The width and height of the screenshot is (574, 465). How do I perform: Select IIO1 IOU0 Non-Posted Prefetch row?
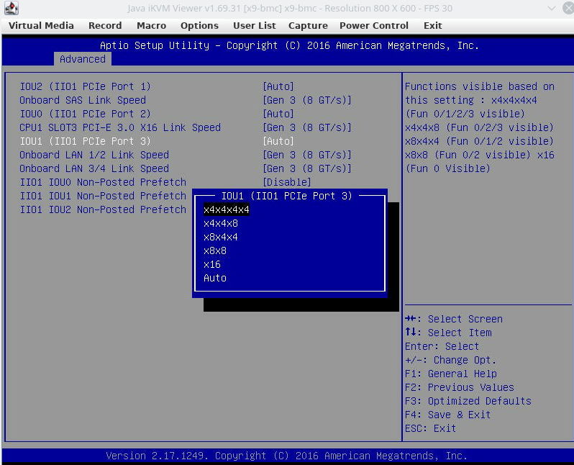pyautogui.click(x=103, y=182)
